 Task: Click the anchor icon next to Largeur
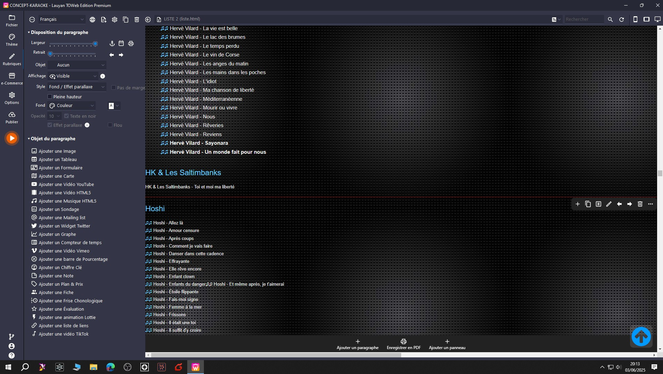pyautogui.click(x=112, y=43)
